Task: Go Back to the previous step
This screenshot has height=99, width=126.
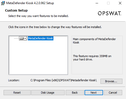Action: [x=75, y=93]
